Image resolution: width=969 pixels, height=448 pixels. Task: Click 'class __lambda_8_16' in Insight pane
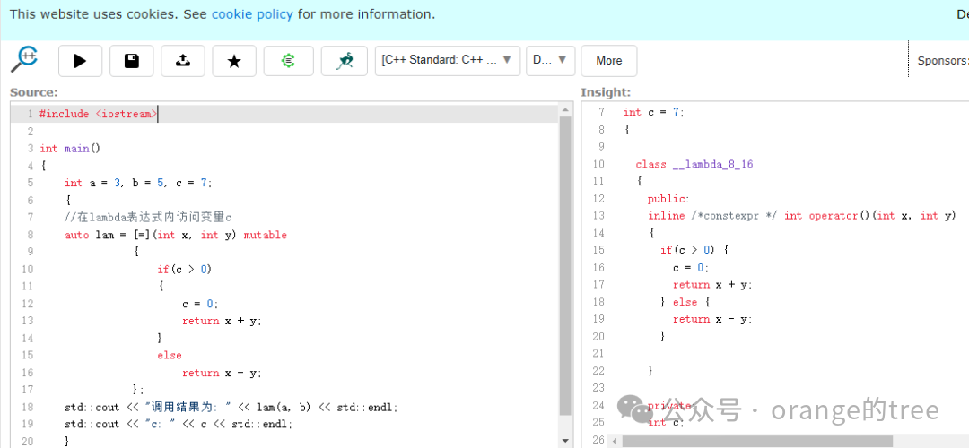pos(694,164)
